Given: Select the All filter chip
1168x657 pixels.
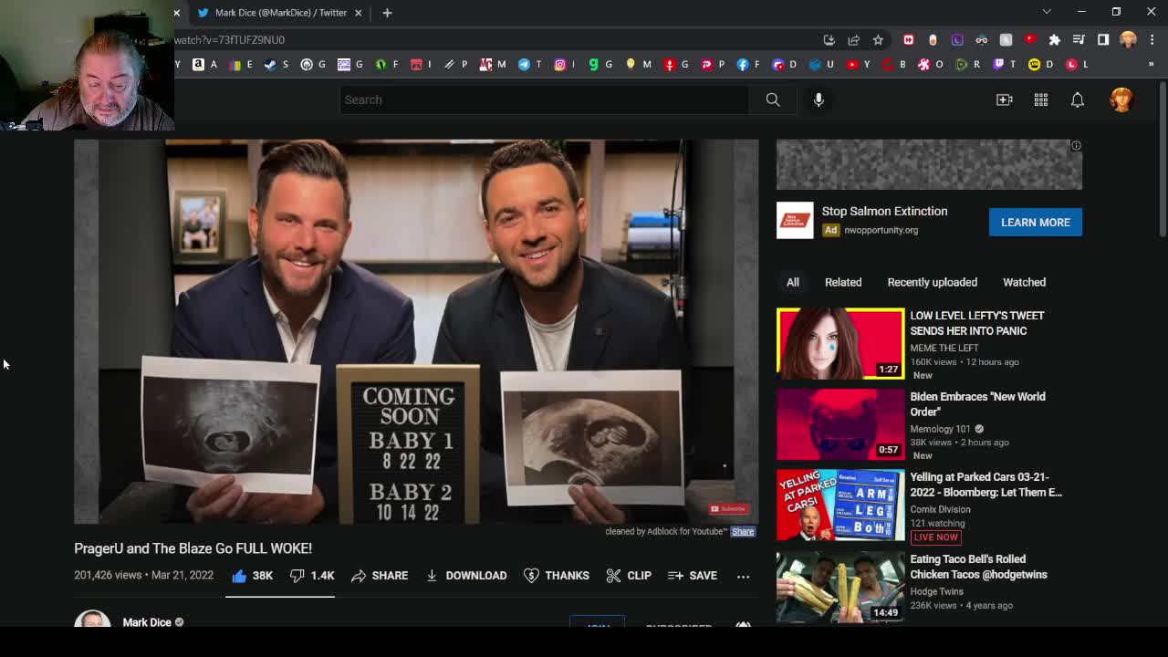Looking at the screenshot, I should [x=793, y=282].
